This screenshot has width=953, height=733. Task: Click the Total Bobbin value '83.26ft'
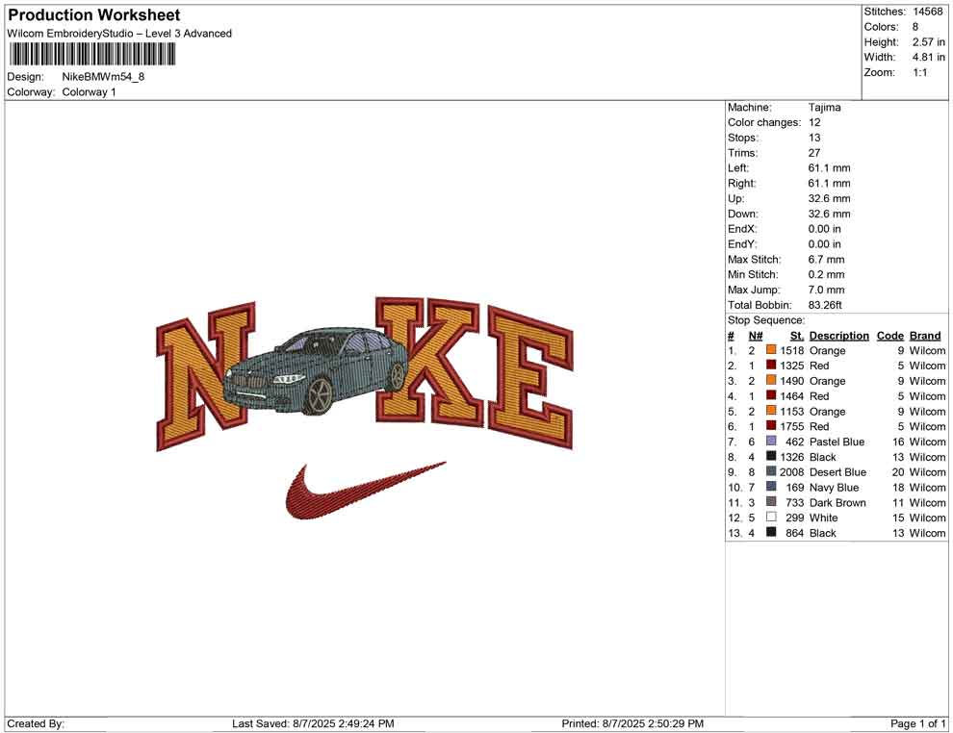(825, 305)
